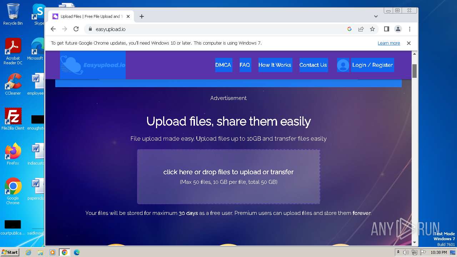
Task: Toggle the Chrome side panel
Action: (387, 29)
